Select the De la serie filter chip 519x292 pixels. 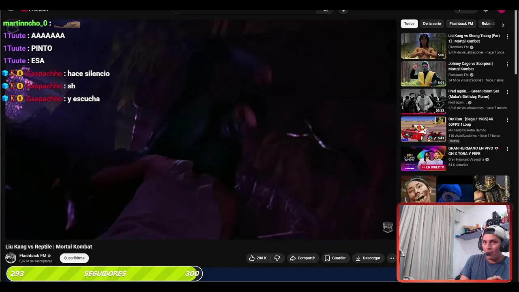coord(432,24)
